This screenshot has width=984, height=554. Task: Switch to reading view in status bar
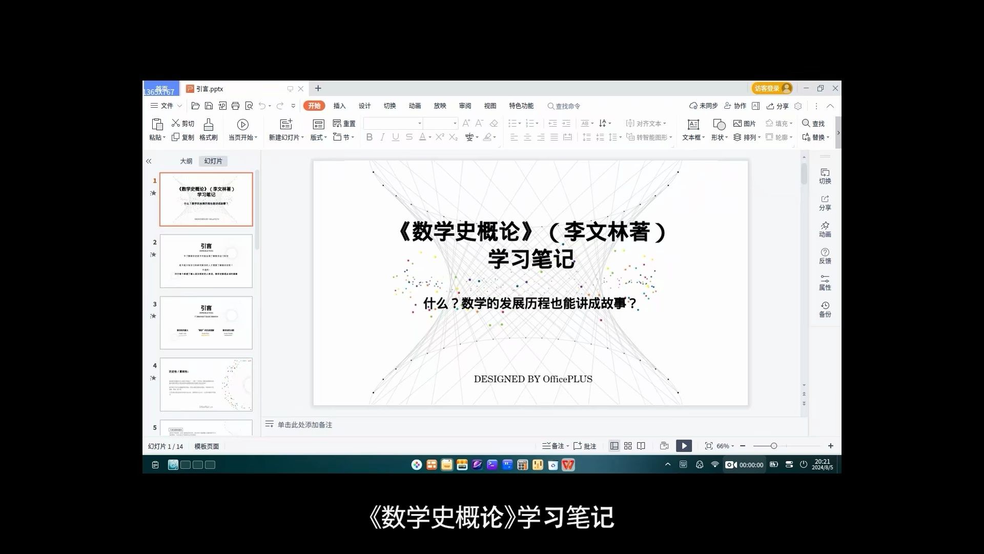pos(641,446)
